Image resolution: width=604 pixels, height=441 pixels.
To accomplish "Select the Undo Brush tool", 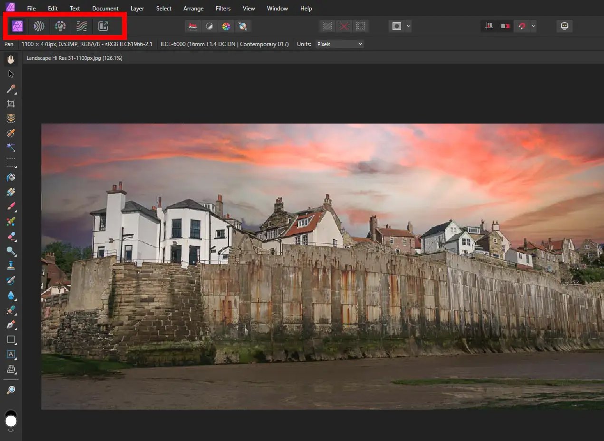I will (x=11, y=280).
